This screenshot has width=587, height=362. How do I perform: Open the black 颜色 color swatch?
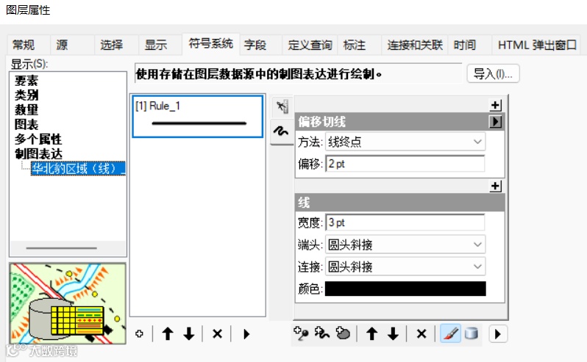pos(405,289)
